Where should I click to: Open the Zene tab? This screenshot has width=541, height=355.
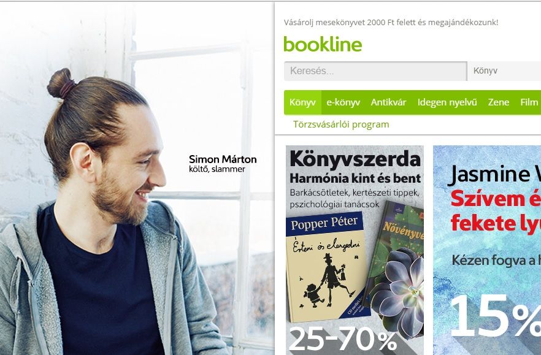pos(499,102)
